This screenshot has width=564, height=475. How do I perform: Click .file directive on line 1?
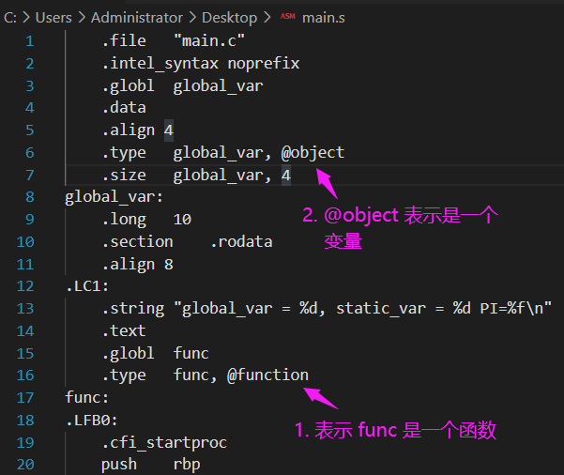124,40
